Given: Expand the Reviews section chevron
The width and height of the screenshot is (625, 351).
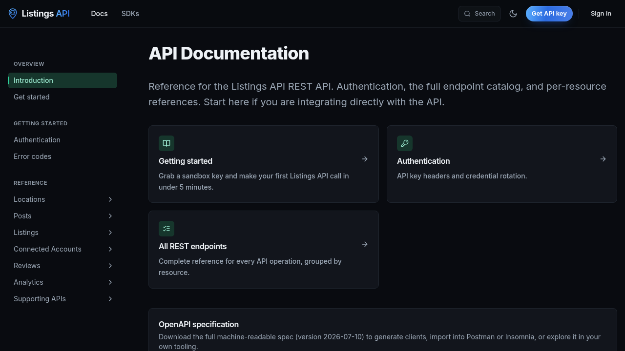Looking at the screenshot, I should [110, 266].
